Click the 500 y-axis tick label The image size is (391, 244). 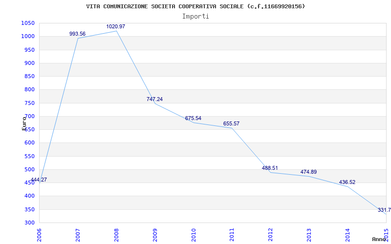[x=29, y=169]
